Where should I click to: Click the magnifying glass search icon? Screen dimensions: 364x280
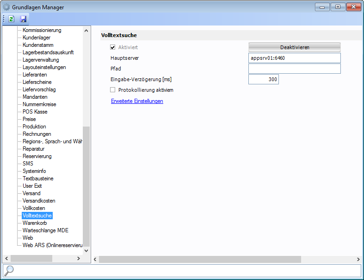(9, 271)
